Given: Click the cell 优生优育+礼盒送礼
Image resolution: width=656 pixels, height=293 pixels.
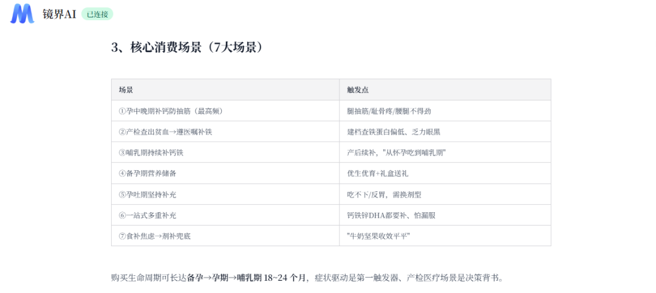Looking at the screenshot, I should pos(445,173).
